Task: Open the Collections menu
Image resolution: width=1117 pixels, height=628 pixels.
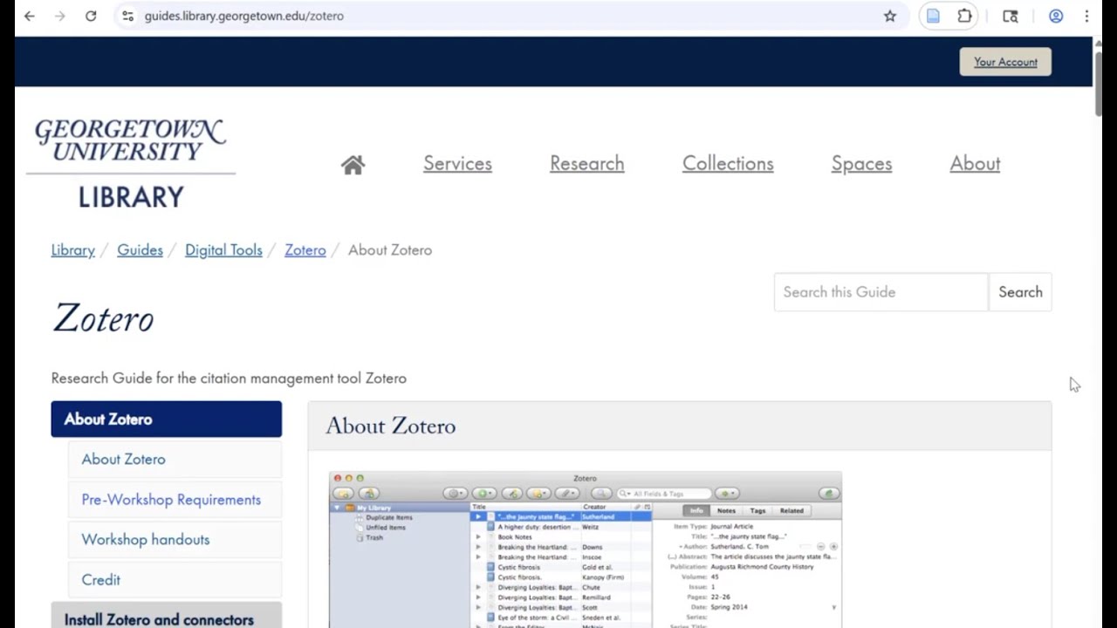Action: tap(728, 164)
